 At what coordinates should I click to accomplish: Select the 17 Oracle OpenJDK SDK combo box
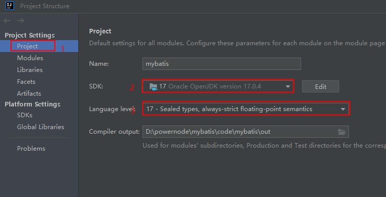tap(218, 86)
